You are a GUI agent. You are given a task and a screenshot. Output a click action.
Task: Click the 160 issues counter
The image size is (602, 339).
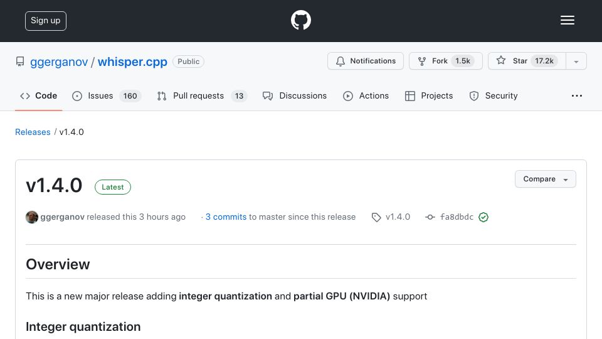[130, 95]
